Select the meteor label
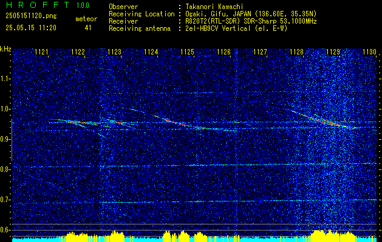The image size is (382, 242). (x=86, y=19)
